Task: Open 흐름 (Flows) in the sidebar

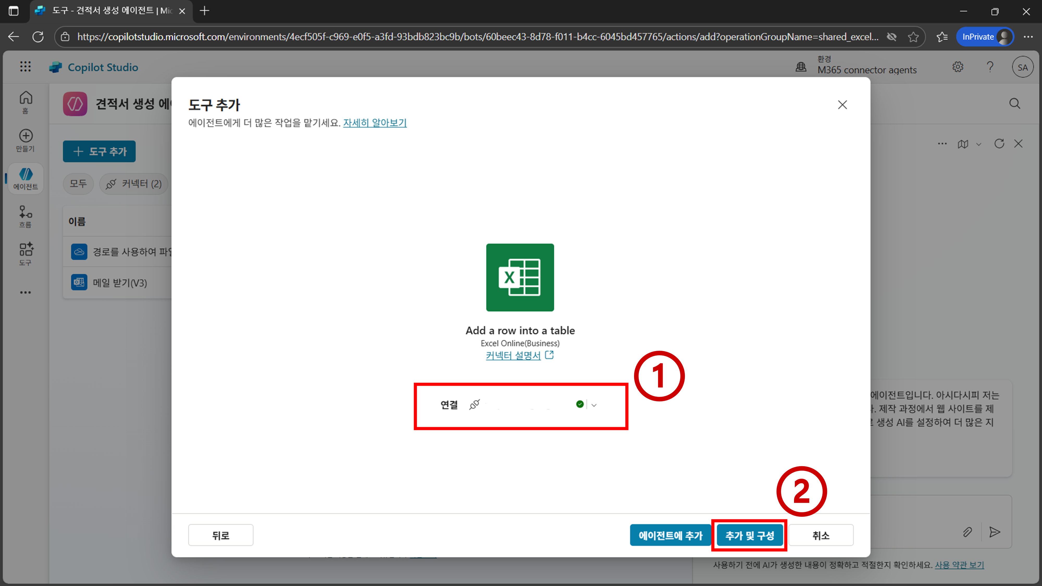Action: [26, 216]
